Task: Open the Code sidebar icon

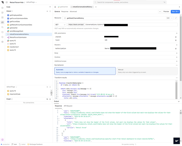Action: pyautogui.click(x=2, y=22)
